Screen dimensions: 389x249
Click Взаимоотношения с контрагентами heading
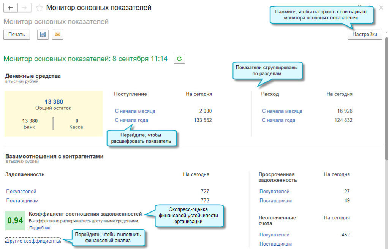(x=54, y=156)
